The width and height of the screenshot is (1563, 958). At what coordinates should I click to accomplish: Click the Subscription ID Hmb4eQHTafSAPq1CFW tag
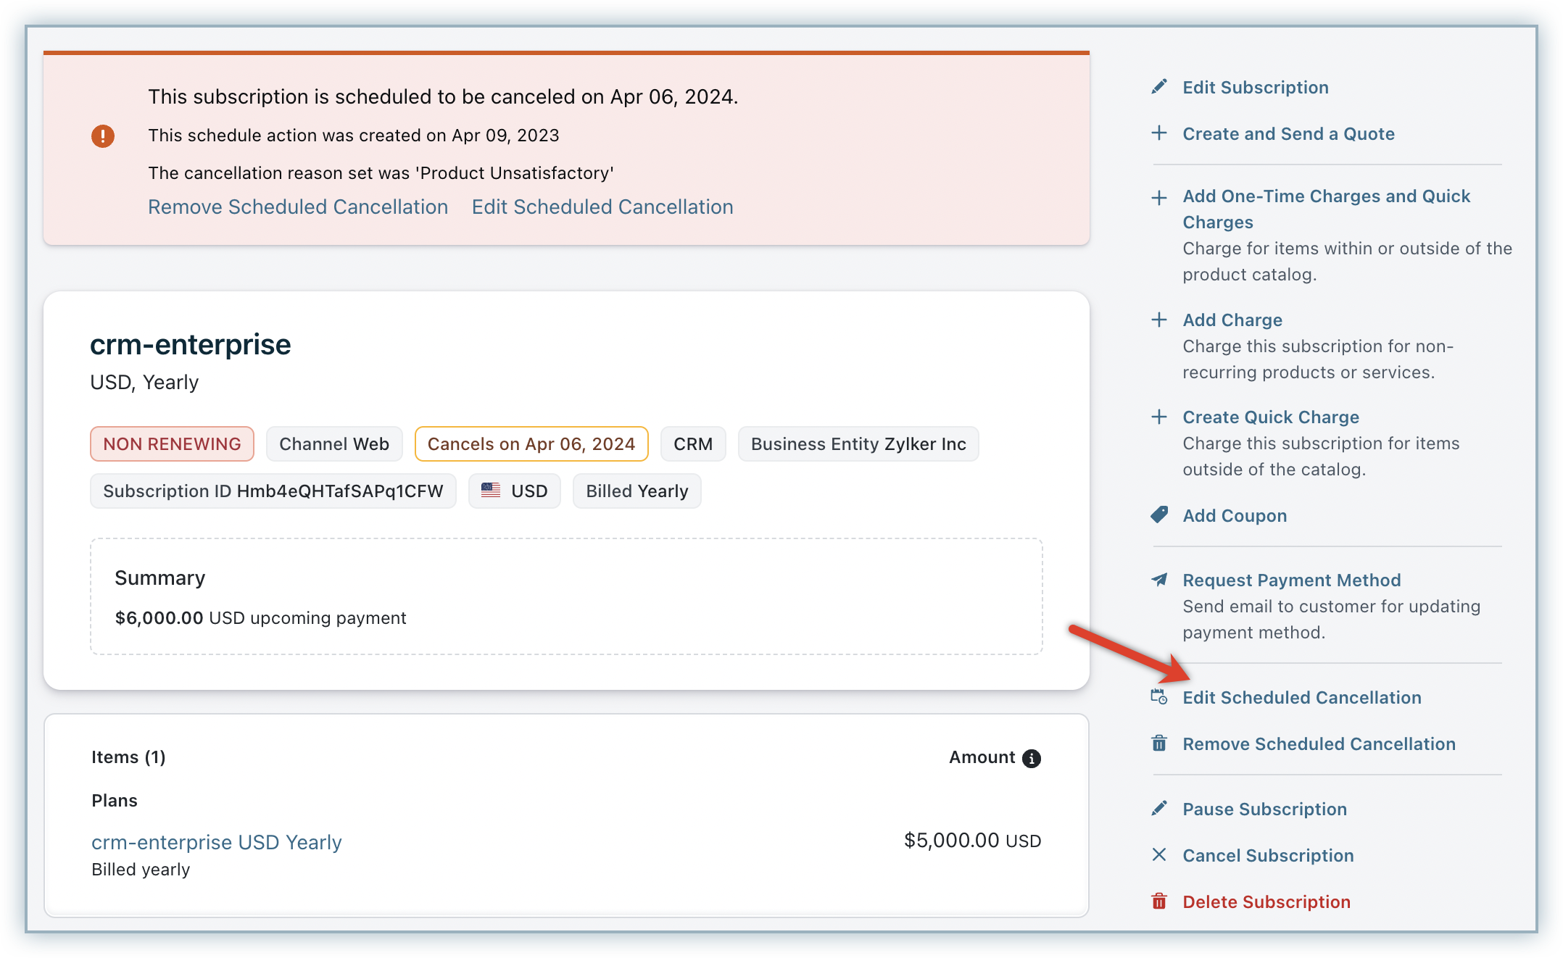273,491
